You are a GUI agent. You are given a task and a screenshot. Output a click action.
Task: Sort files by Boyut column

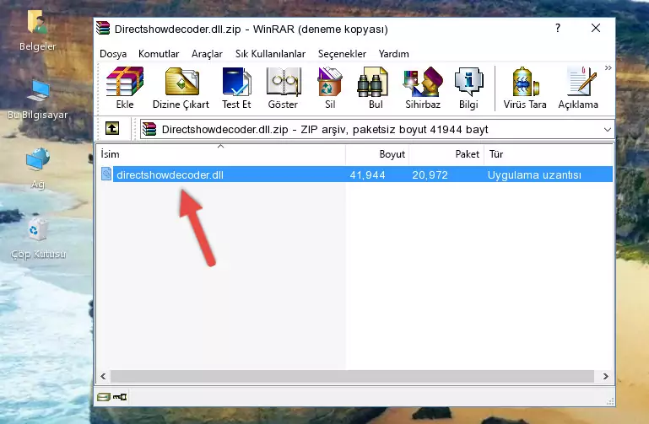click(x=377, y=154)
